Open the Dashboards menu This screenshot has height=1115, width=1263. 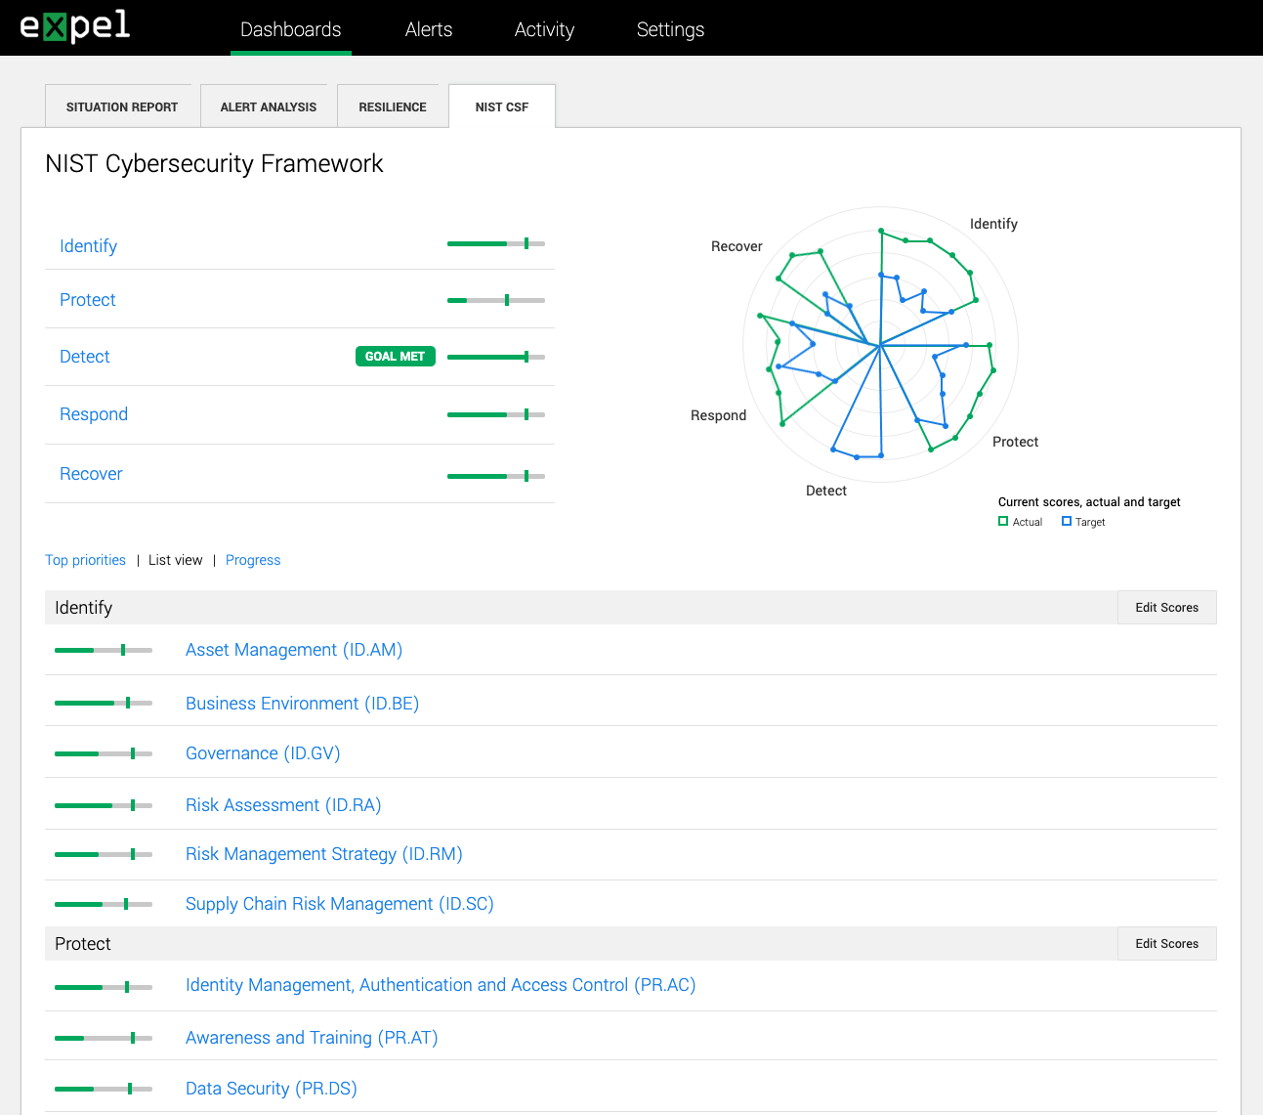[291, 29]
